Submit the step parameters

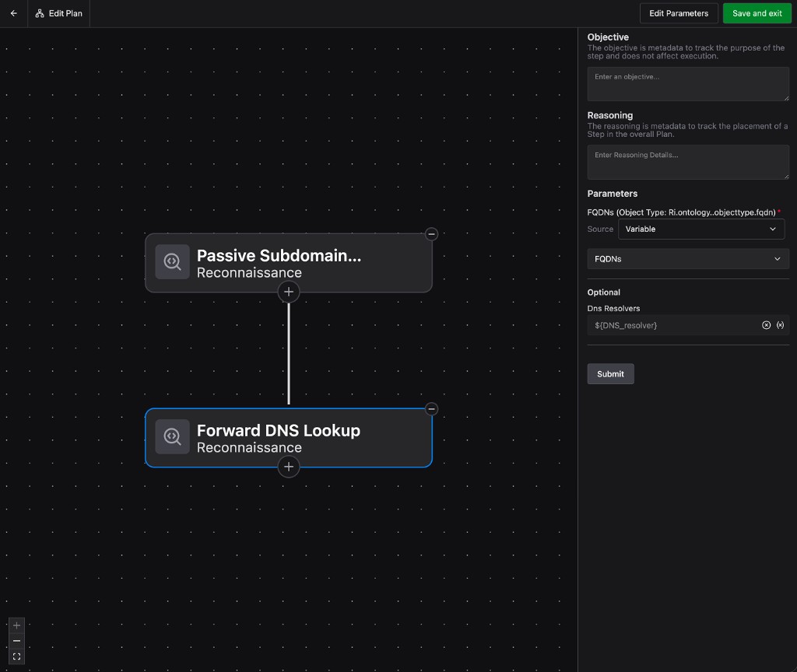coord(610,374)
